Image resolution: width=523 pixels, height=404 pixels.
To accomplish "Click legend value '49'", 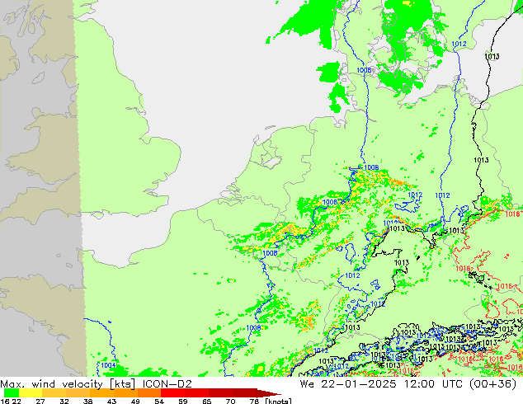I will [x=135, y=401].
